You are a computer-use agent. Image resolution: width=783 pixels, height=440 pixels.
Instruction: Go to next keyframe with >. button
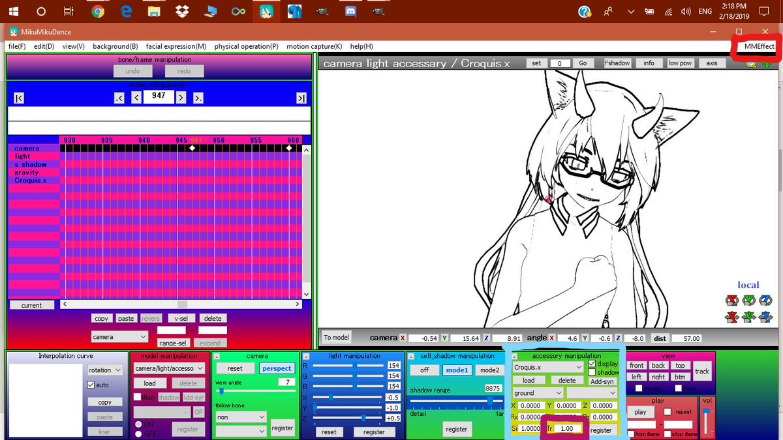tap(198, 98)
